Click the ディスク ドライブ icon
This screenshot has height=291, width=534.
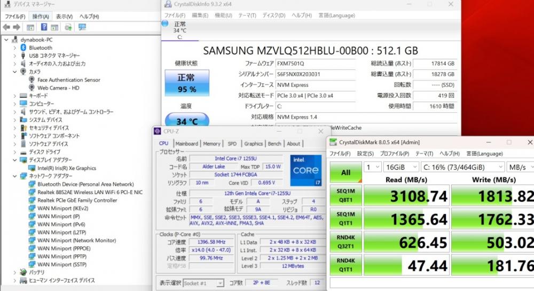coord(23,152)
